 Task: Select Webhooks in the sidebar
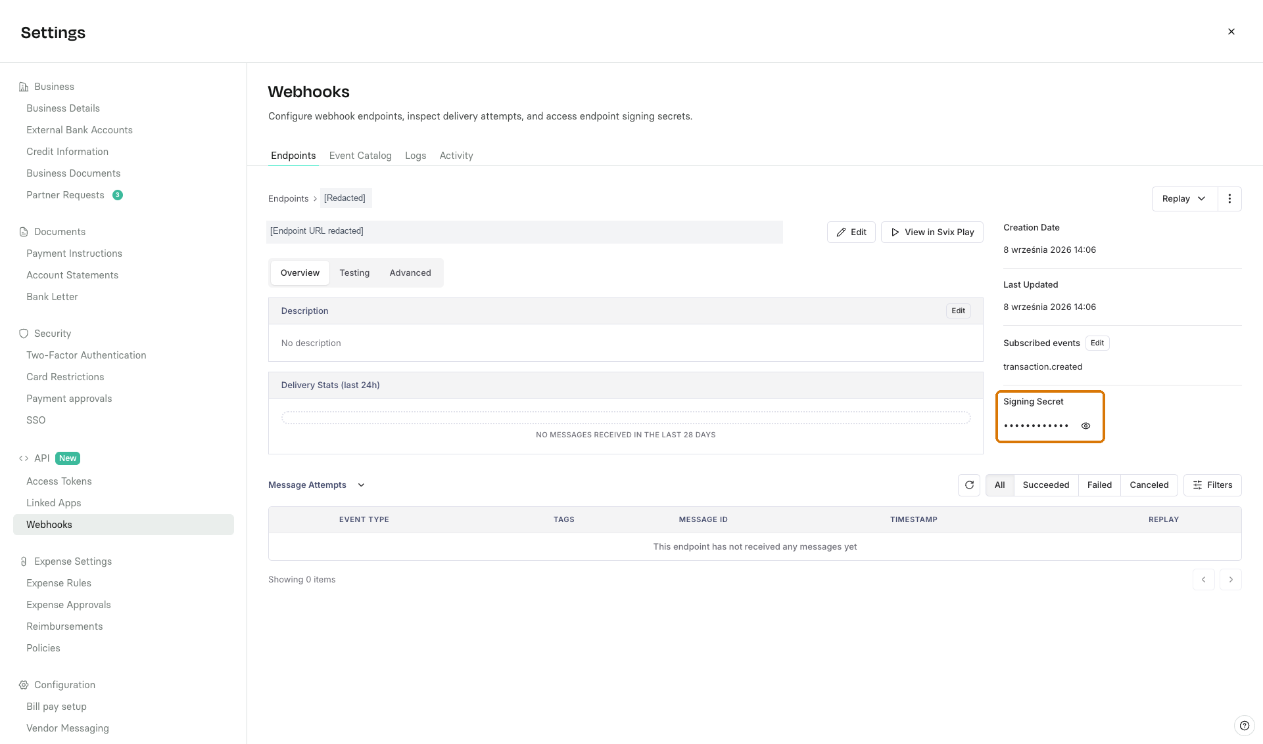(124, 525)
